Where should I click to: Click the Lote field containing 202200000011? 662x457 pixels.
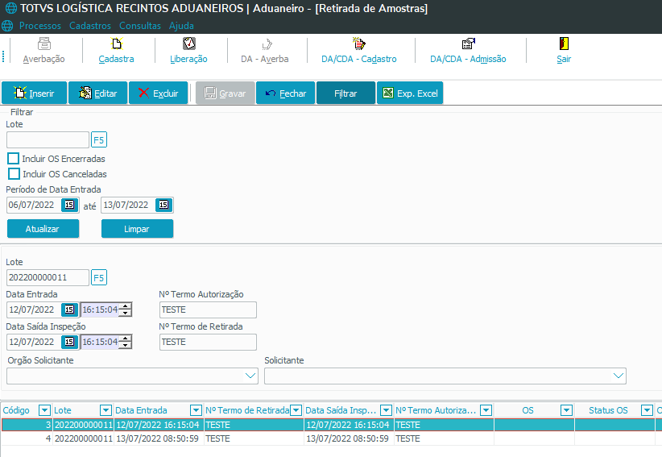click(48, 277)
